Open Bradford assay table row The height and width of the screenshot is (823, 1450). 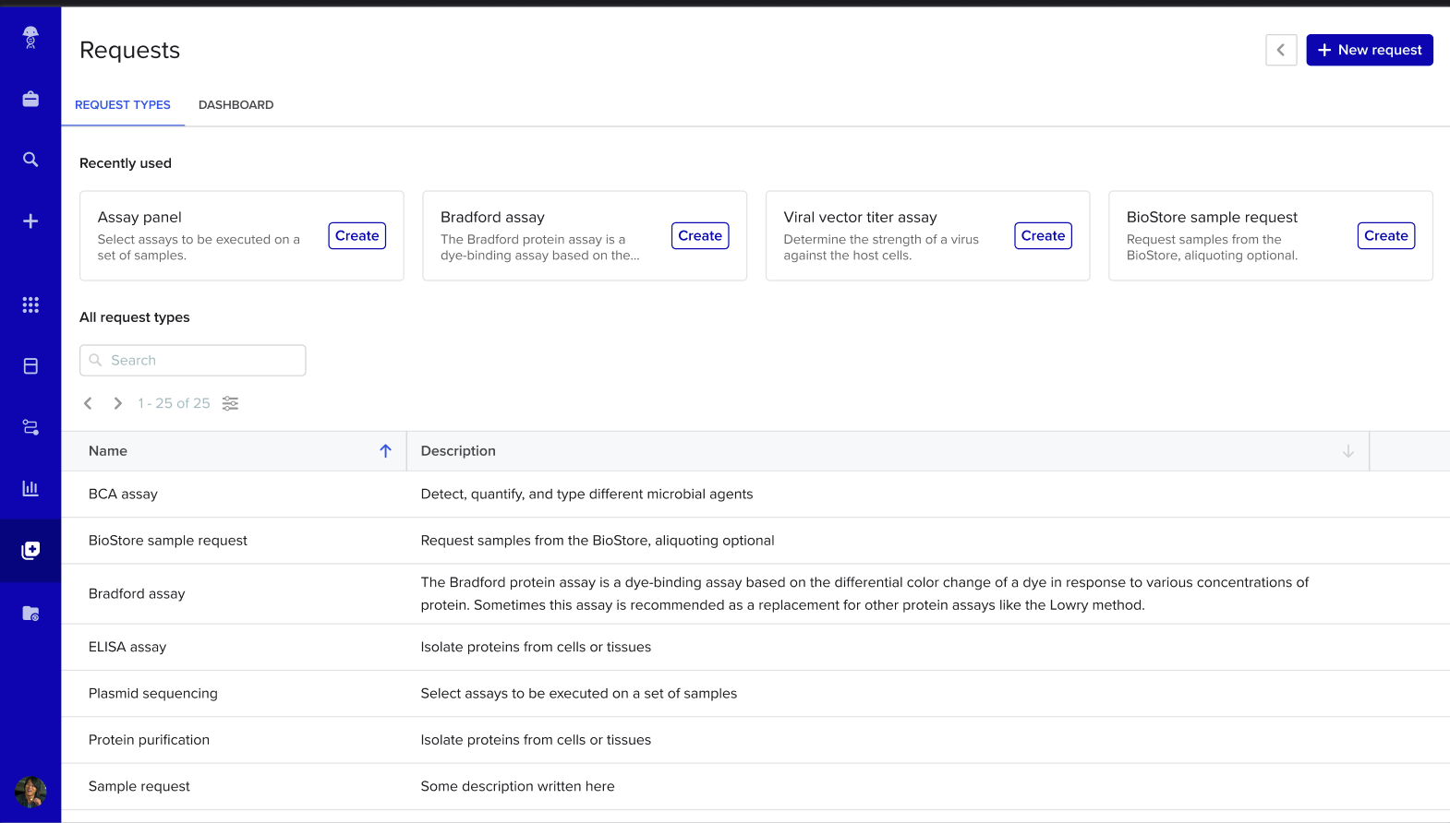755,594
